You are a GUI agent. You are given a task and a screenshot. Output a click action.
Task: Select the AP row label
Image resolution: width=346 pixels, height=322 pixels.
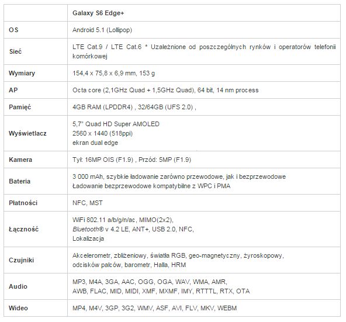tap(13, 90)
